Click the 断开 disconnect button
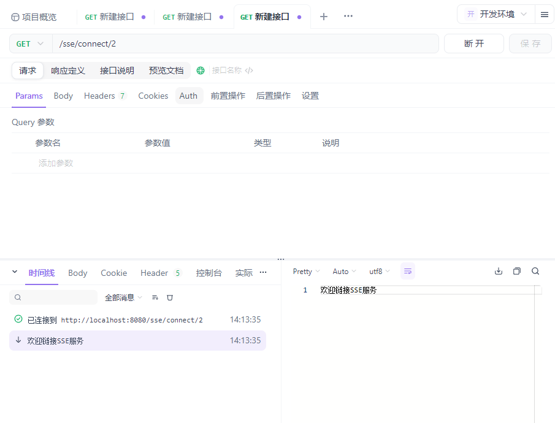Viewport: 555px width, 423px height. point(474,44)
